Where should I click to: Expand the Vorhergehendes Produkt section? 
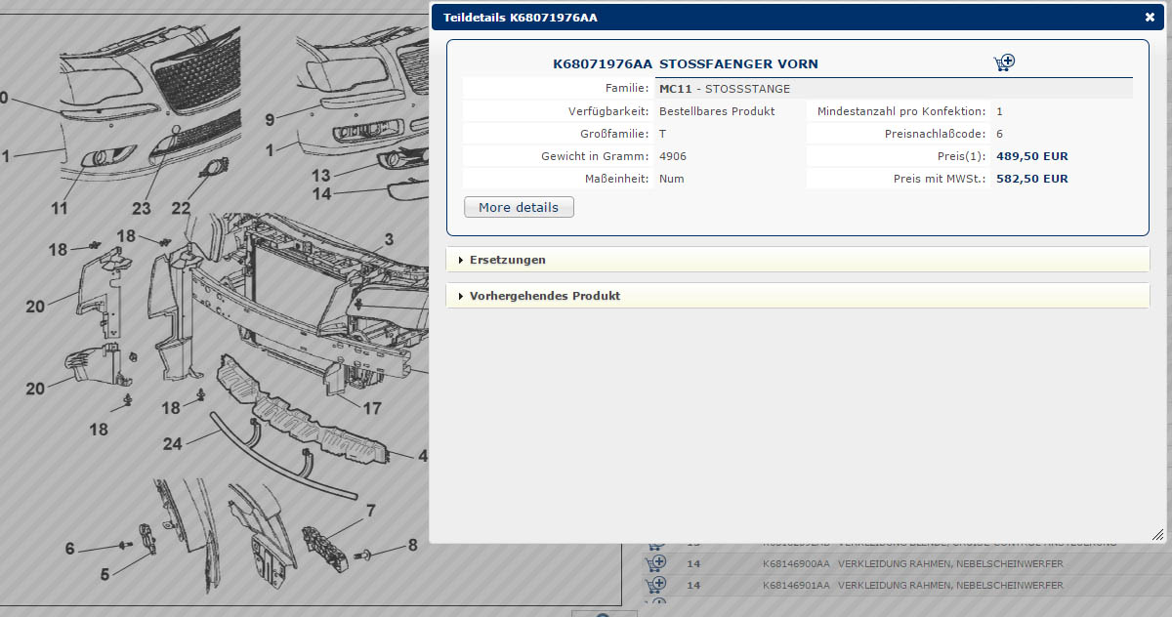[x=544, y=296]
